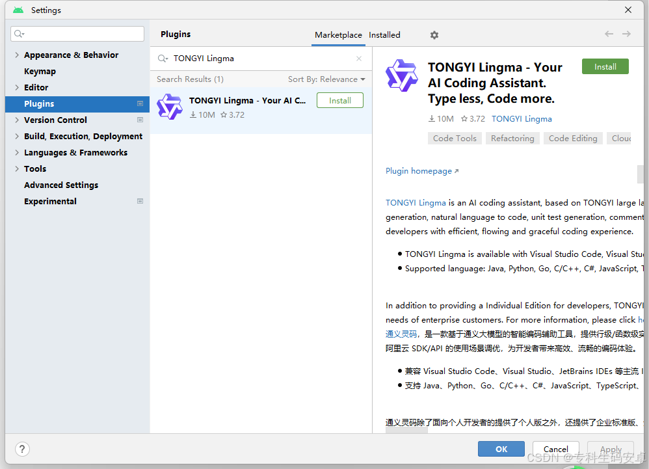649x469 pixels.
Task: Focus the plugin search field TONGYI Lingma
Action: tap(260, 59)
